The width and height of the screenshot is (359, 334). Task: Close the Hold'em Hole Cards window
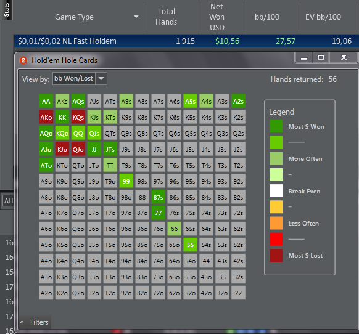344,58
